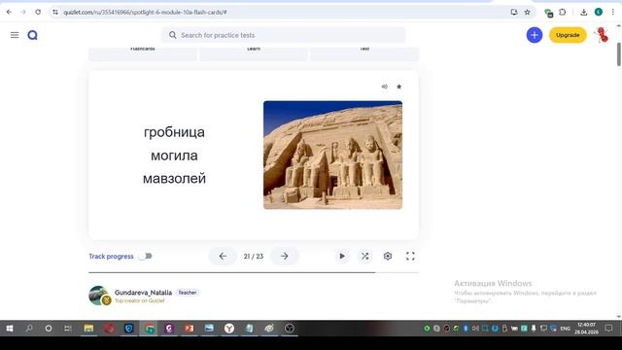
Task: Open Task View on the taskbar
Action: point(68,329)
